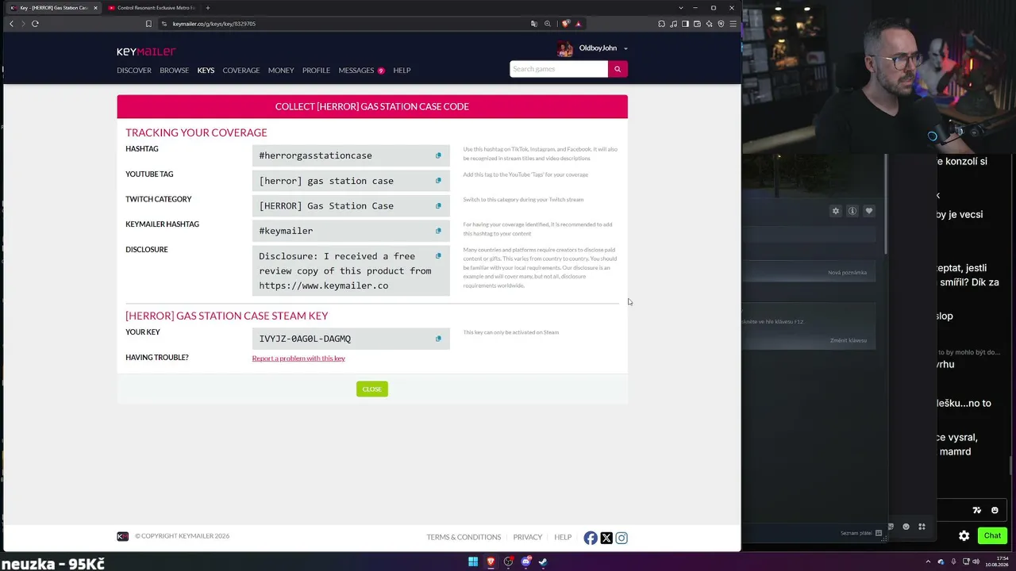Image resolution: width=1016 pixels, height=571 pixels.
Task: Open Keymailer X (Twitter) page
Action: tap(606, 538)
